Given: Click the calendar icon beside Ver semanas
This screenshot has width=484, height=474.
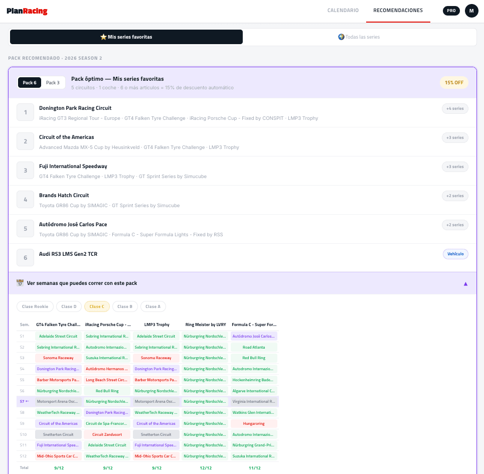Looking at the screenshot, I should 20,283.
